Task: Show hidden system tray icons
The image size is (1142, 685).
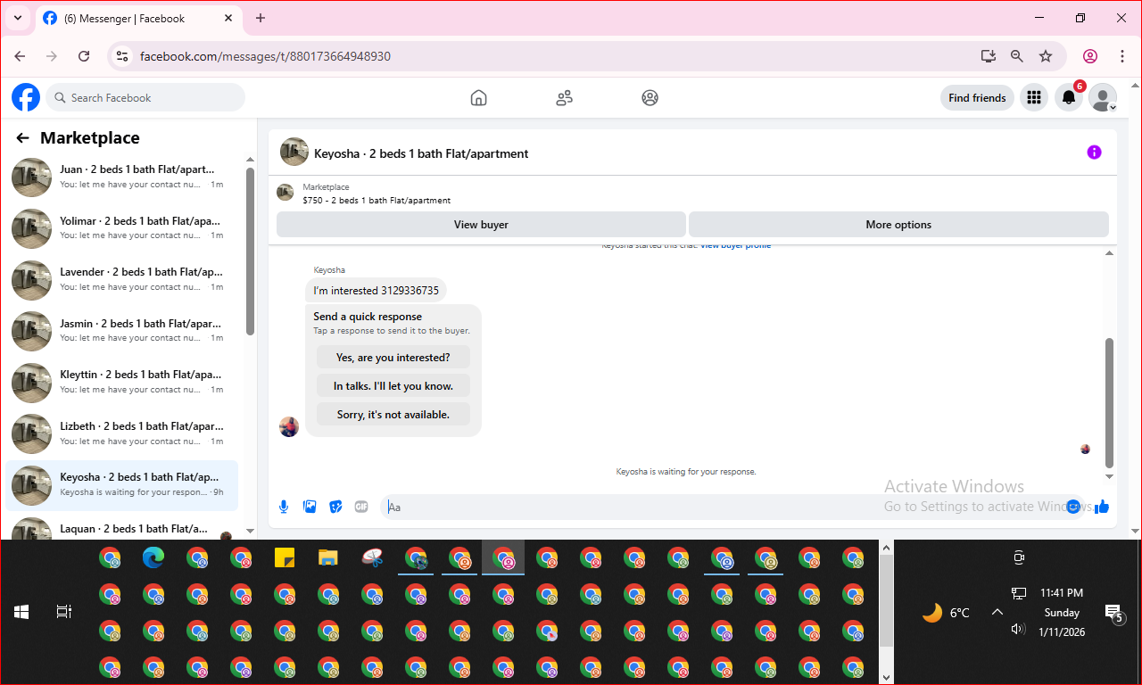Action: pyautogui.click(x=997, y=612)
